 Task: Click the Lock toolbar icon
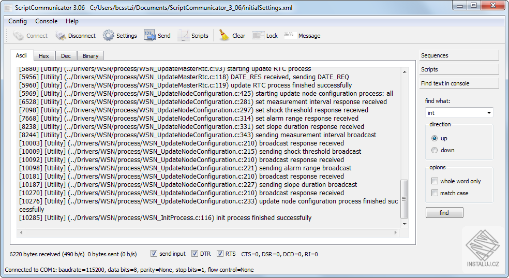tap(259, 35)
